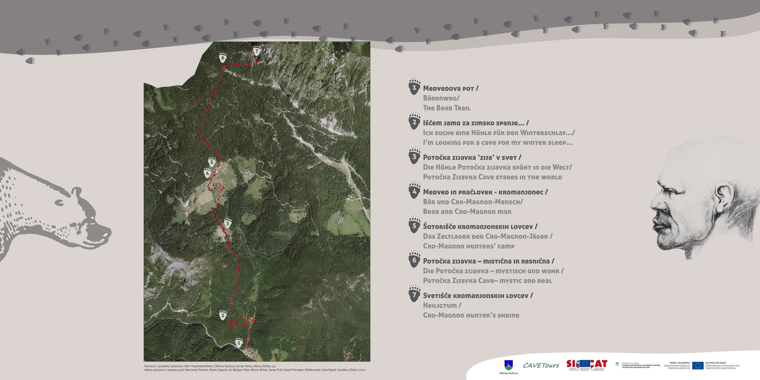Image resolution: width=760 pixels, height=380 pixels.
Task: Click 'Das Zeltlager der Cro-Magnon-Jäger /'
Action: [x=488, y=236]
